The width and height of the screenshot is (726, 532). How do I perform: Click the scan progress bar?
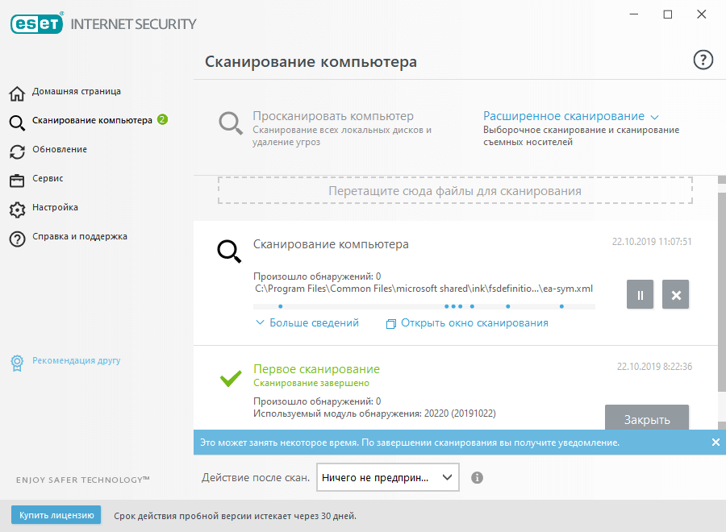(x=424, y=306)
